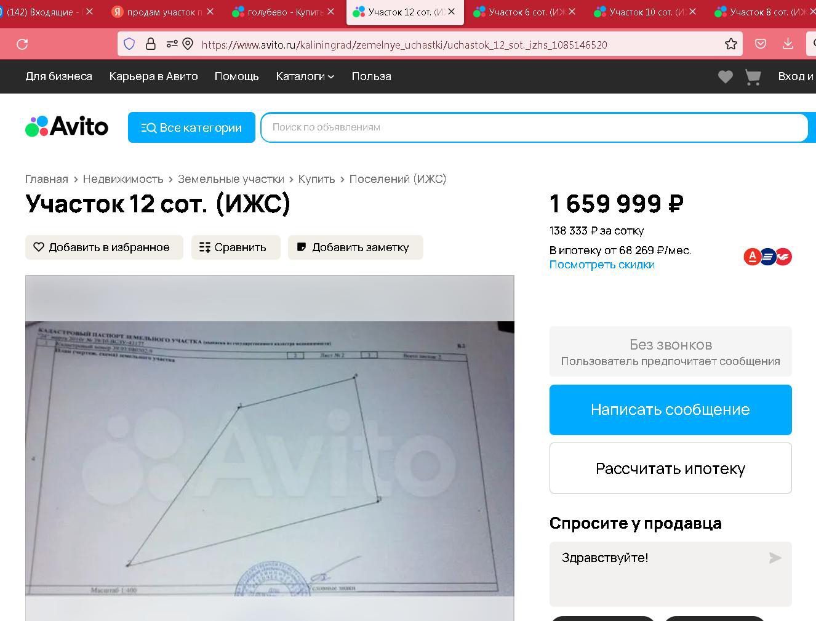Toggle 'Добавить в избранное' button
This screenshot has width=816, height=621.
point(104,247)
